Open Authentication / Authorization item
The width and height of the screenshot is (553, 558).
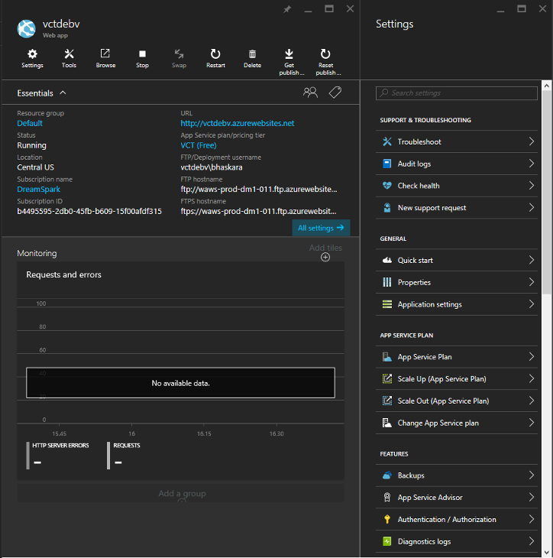pos(457,520)
